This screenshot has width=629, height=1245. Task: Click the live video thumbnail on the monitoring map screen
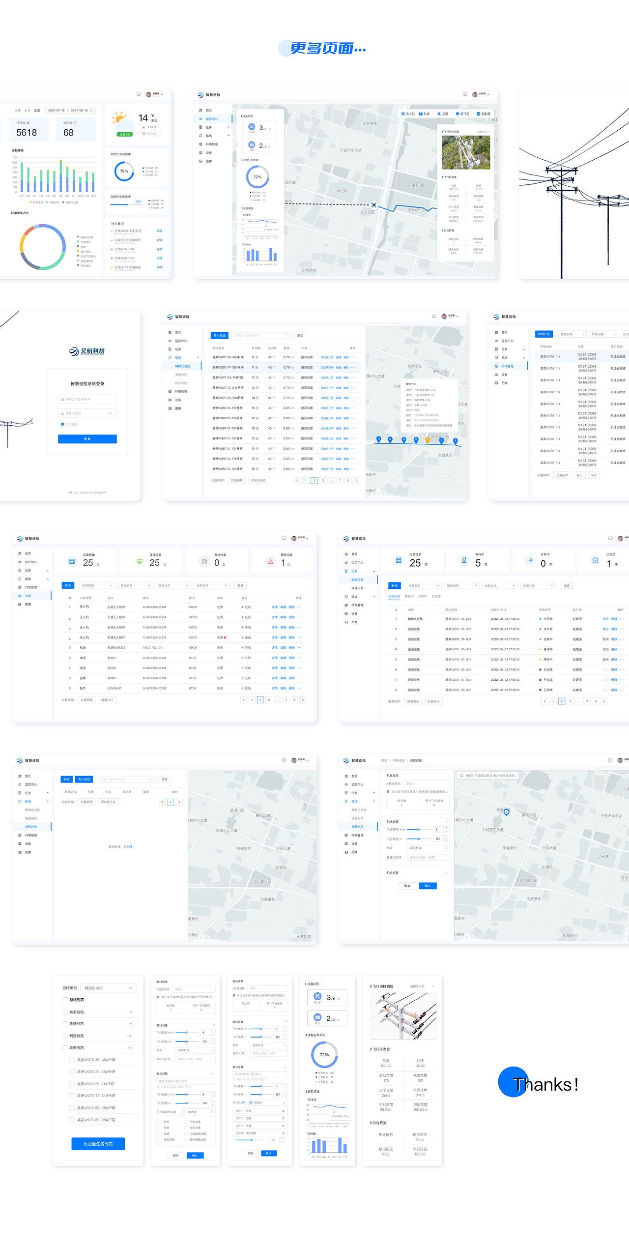click(x=466, y=152)
